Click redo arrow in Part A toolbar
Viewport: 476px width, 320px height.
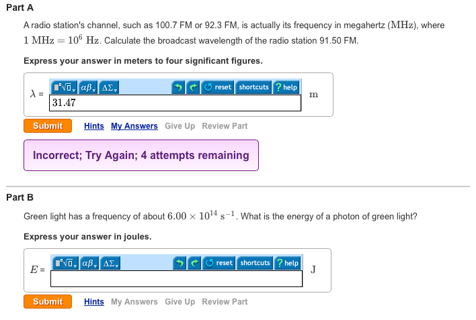193,87
